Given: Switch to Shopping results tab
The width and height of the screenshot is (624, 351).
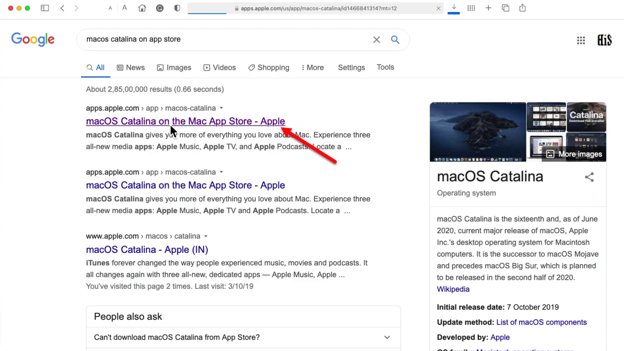Looking at the screenshot, I should pyautogui.click(x=269, y=68).
